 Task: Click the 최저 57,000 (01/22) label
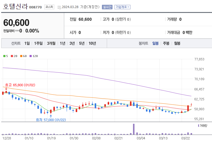pyautogui.click(x=51, y=120)
